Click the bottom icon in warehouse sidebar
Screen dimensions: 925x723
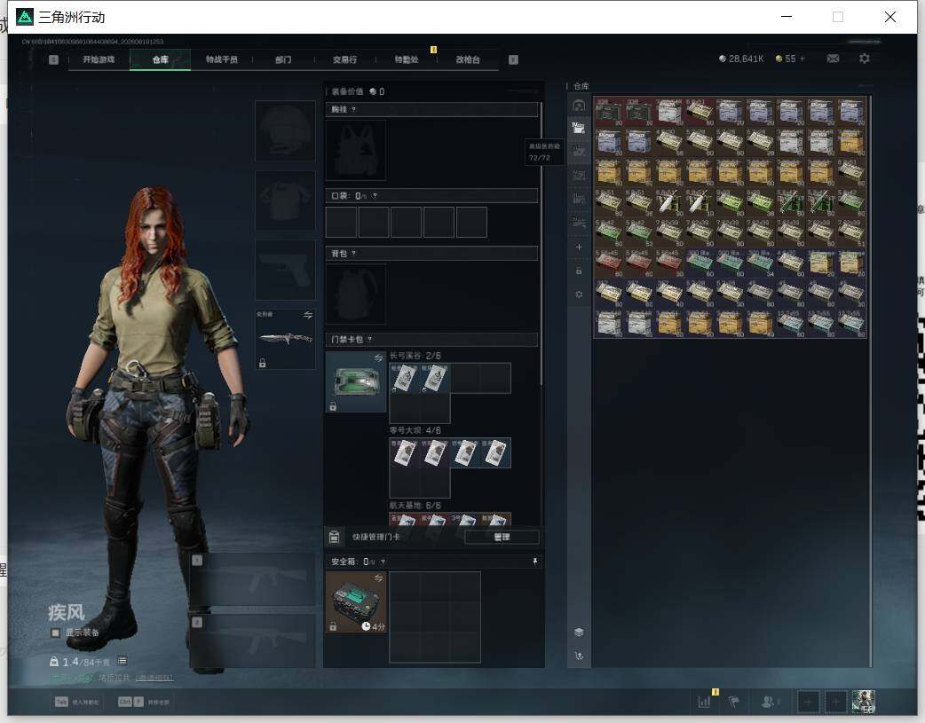579,656
